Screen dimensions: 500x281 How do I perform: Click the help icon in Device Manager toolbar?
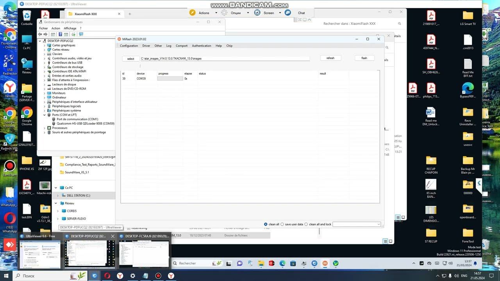coord(61,34)
